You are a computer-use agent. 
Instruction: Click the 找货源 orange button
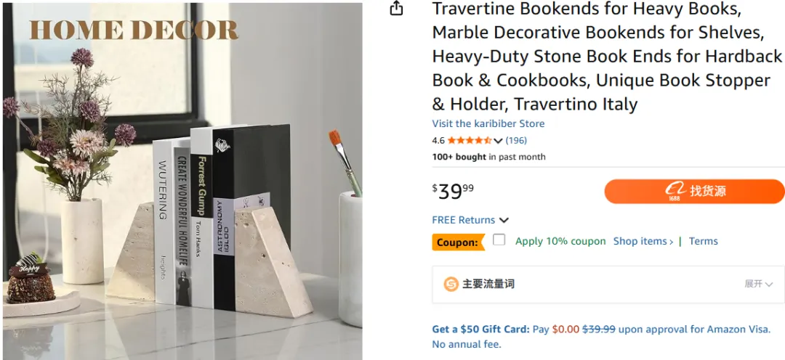click(x=694, y=192)
